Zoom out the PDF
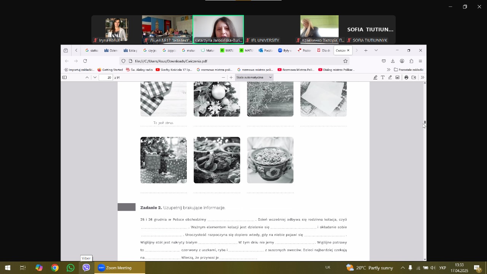The height and width of the screenshot is (274, 487). [223, 77]
